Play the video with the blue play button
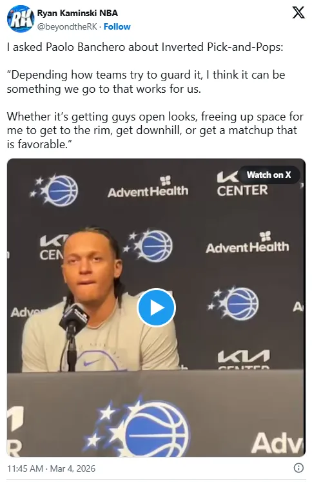This screenshot has width=312, height=482. (x=156, y=307)
